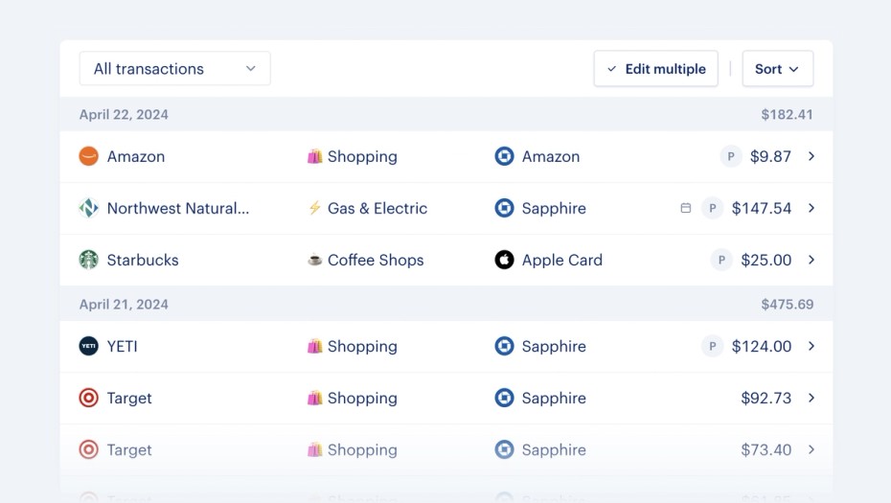Click the Northwest Natural merchant logo
This screenshot has width=891, height=503.
point(89,208)
